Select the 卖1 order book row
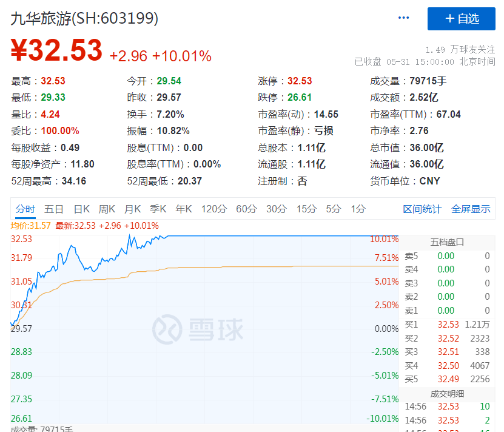Viewport: 504px width, 432px height. (x=447, y=311)
